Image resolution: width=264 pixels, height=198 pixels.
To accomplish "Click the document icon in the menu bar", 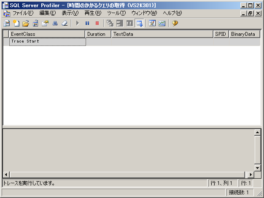I will point(7,13).
